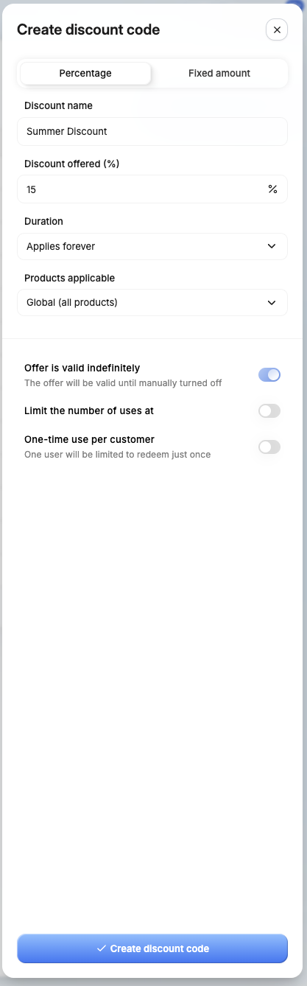
Task: Enable Limit the number of uses toggle
Action: (269, 411)
